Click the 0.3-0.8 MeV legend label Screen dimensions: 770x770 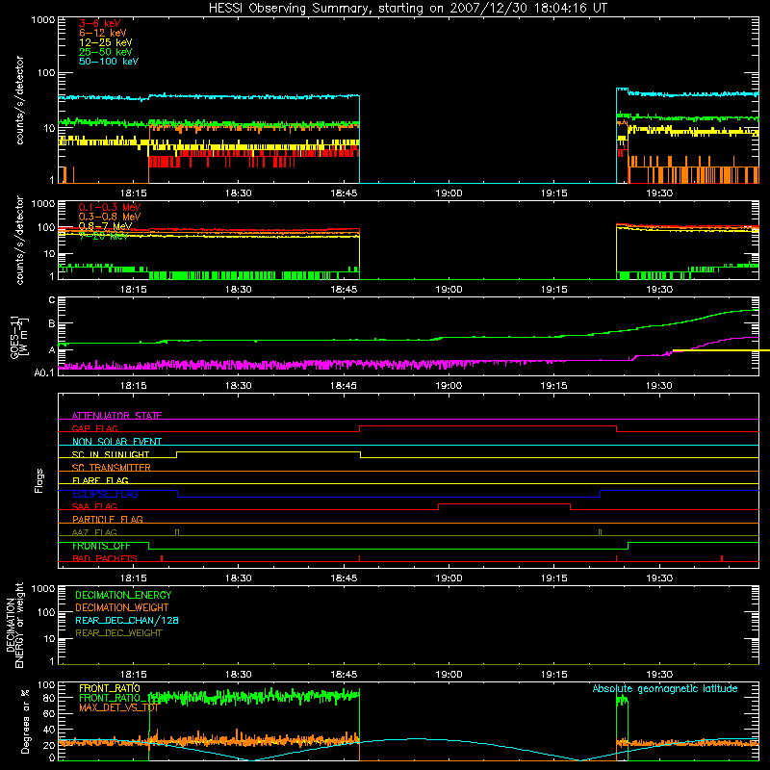click(x=110, y=217)
